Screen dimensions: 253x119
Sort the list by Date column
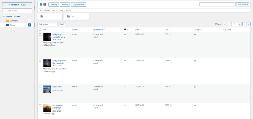(x=137, y=30)
